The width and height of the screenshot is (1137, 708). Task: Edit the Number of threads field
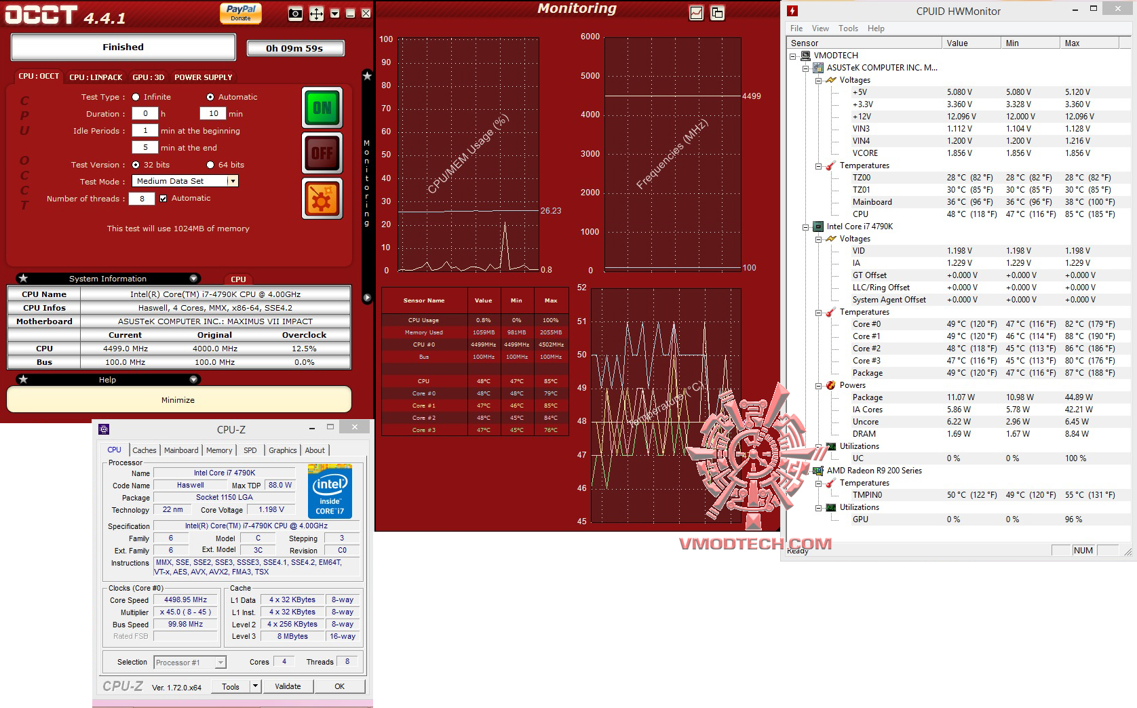142,199
